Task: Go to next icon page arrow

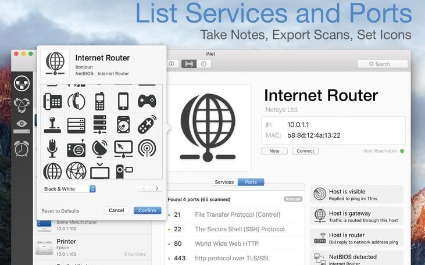Action: [156, 188]
